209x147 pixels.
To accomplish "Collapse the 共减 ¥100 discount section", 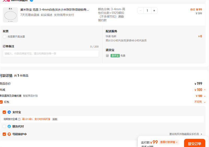I will [x=205, y=90].
